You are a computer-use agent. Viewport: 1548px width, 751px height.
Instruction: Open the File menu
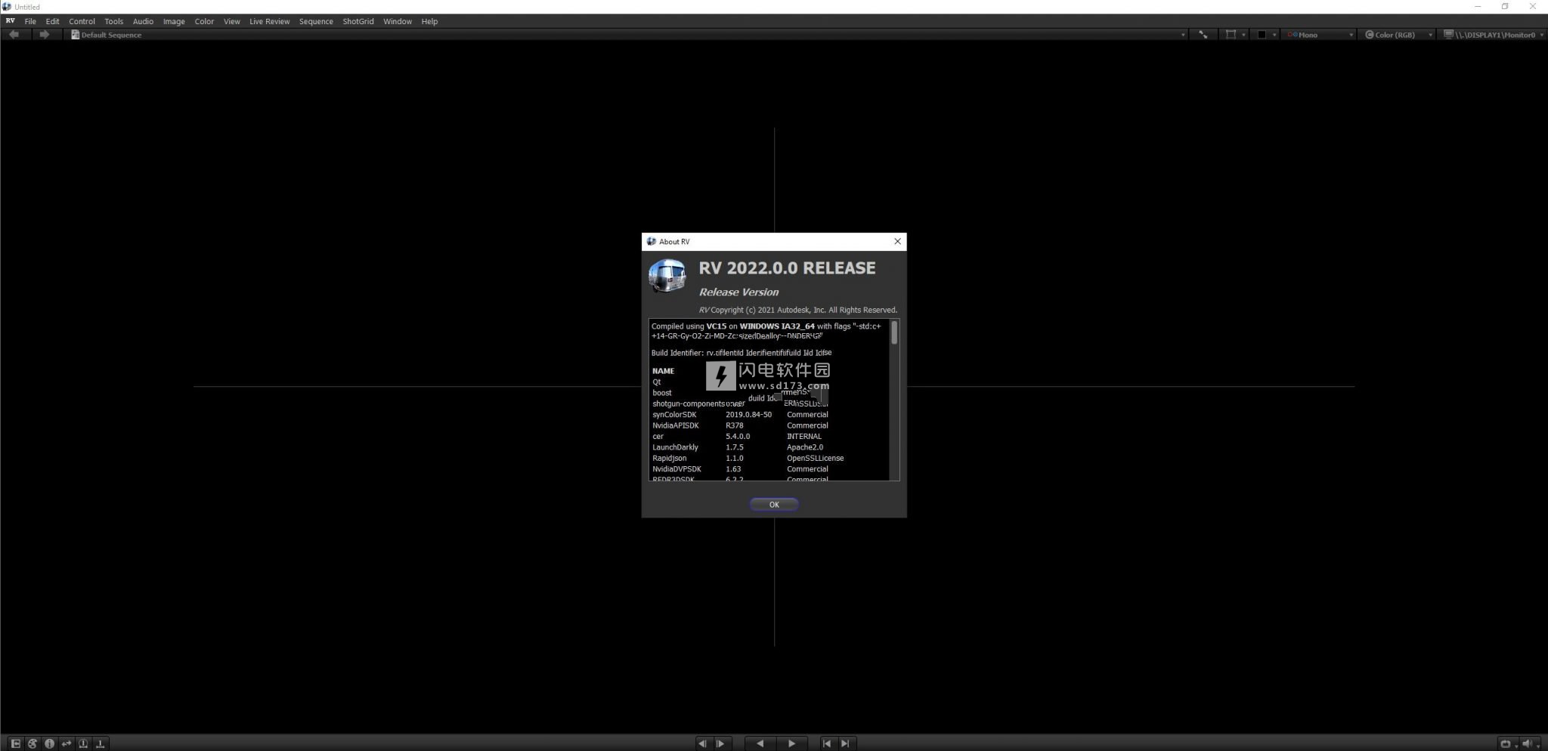coord(30,21)
